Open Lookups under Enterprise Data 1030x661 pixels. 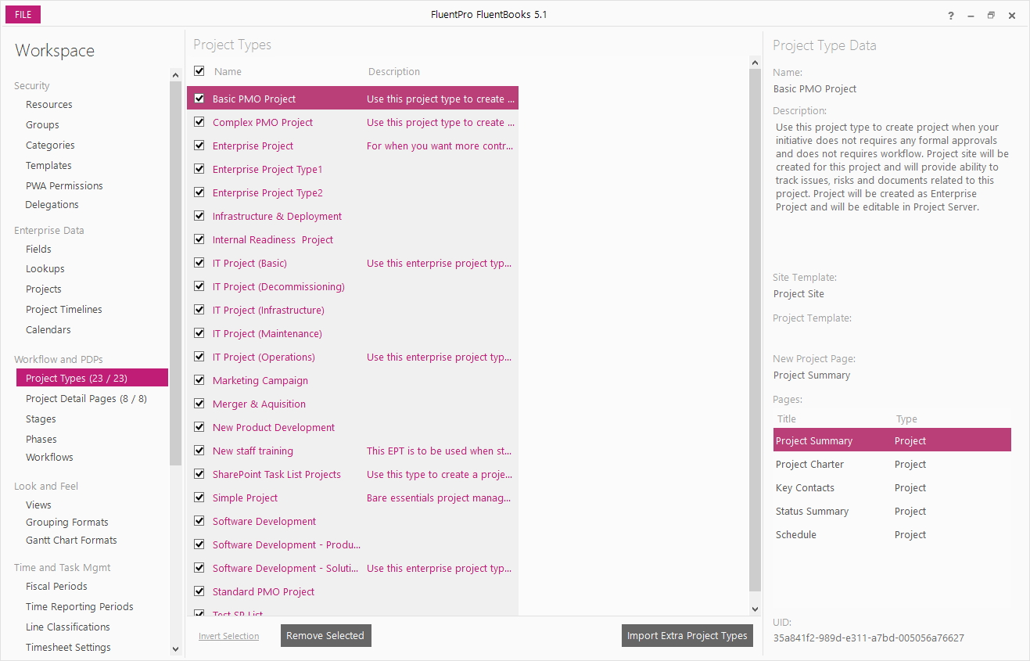tap(45, 269)
